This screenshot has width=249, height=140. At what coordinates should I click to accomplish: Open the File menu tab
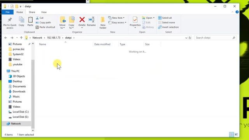(7, 12)
